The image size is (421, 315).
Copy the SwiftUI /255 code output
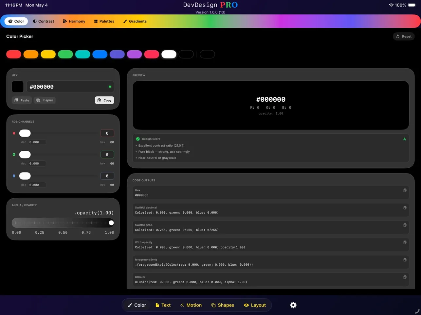coord(405,225)
